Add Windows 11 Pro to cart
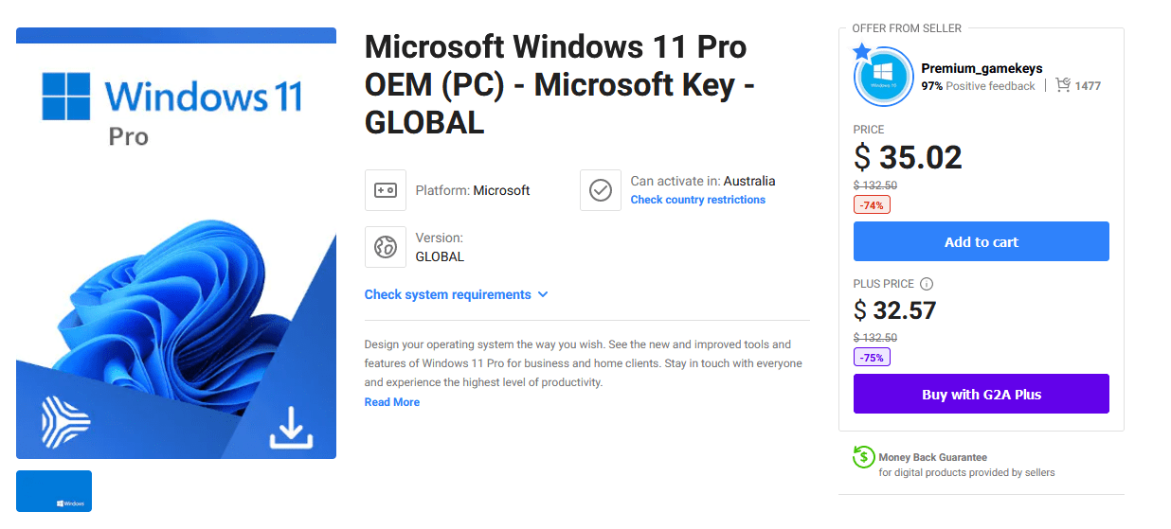Screen dimensions: 1171x529 [981, 241]
